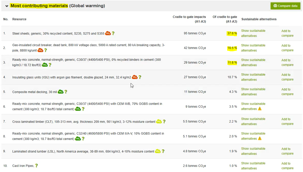Click warning triangle in CEM III/B concrete row
Screen dimensions: 303x172
[260, 109]
